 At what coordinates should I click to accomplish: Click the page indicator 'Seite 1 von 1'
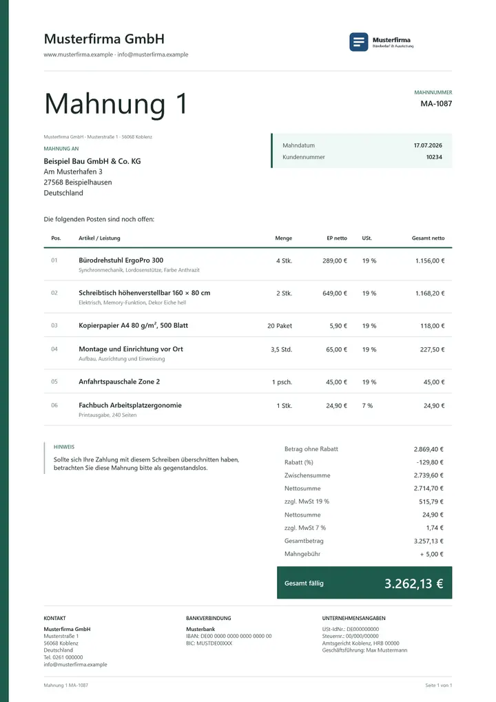[x=439, y=685]
